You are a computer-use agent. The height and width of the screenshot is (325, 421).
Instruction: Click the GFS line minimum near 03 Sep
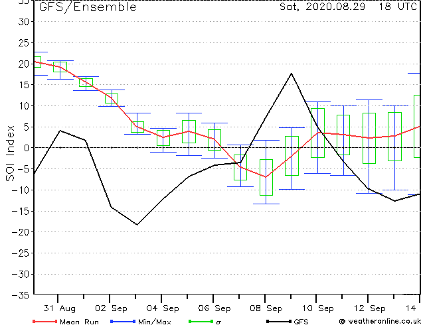coord(137,225)
